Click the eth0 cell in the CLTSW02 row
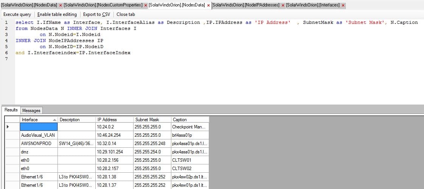Image resolution: width=424 pixels, height=189 pixels. (39, 169)
